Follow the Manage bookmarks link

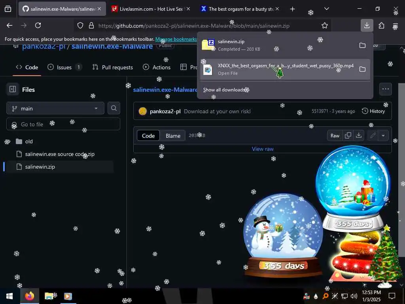(176, 39)
